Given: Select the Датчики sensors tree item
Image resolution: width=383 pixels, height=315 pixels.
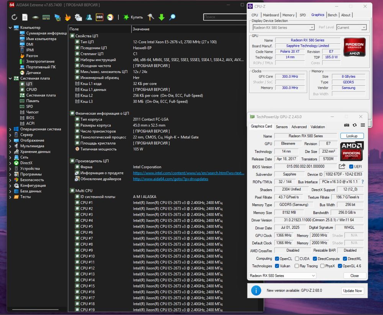Looking at the screenshot, I should click(33, 72).
